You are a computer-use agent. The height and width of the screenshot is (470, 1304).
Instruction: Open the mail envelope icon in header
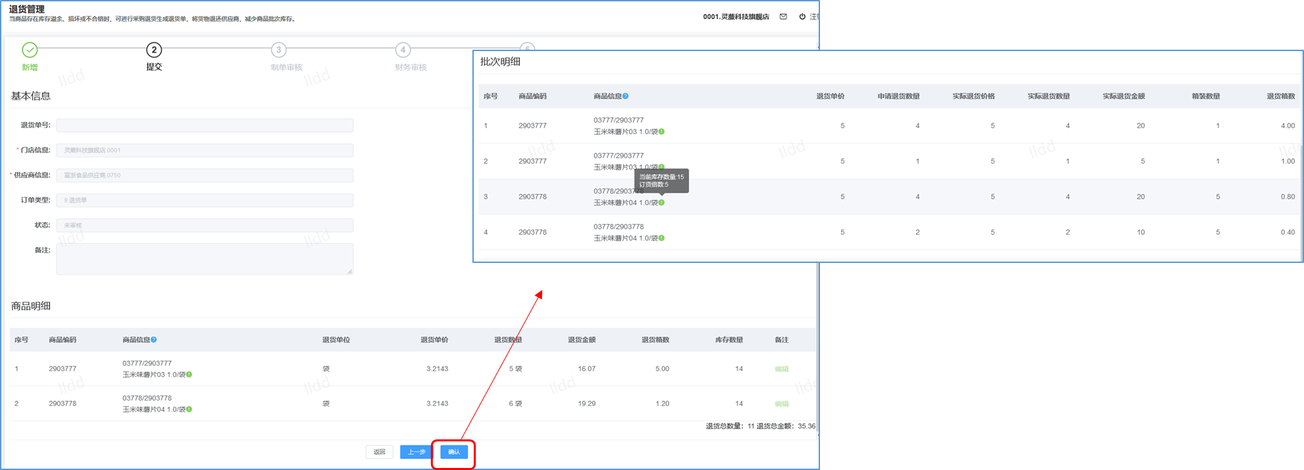coord(783,16)
